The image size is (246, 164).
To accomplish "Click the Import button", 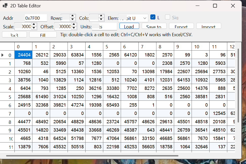I will click(x=209, y=26).
